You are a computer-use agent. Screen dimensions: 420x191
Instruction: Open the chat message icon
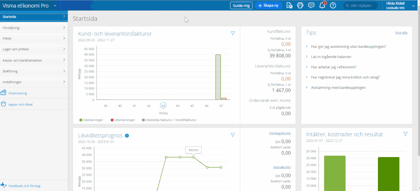(x=311, y=5)
